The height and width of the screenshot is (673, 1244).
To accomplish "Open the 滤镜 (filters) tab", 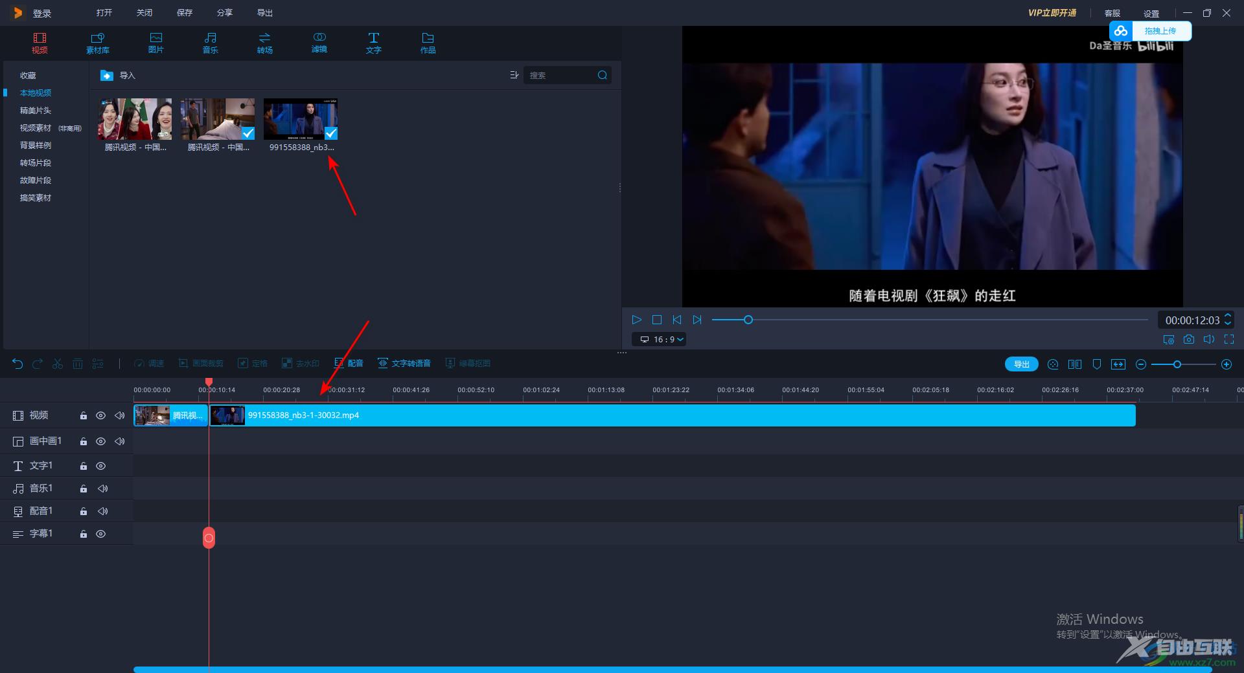I will pos(319,43).
